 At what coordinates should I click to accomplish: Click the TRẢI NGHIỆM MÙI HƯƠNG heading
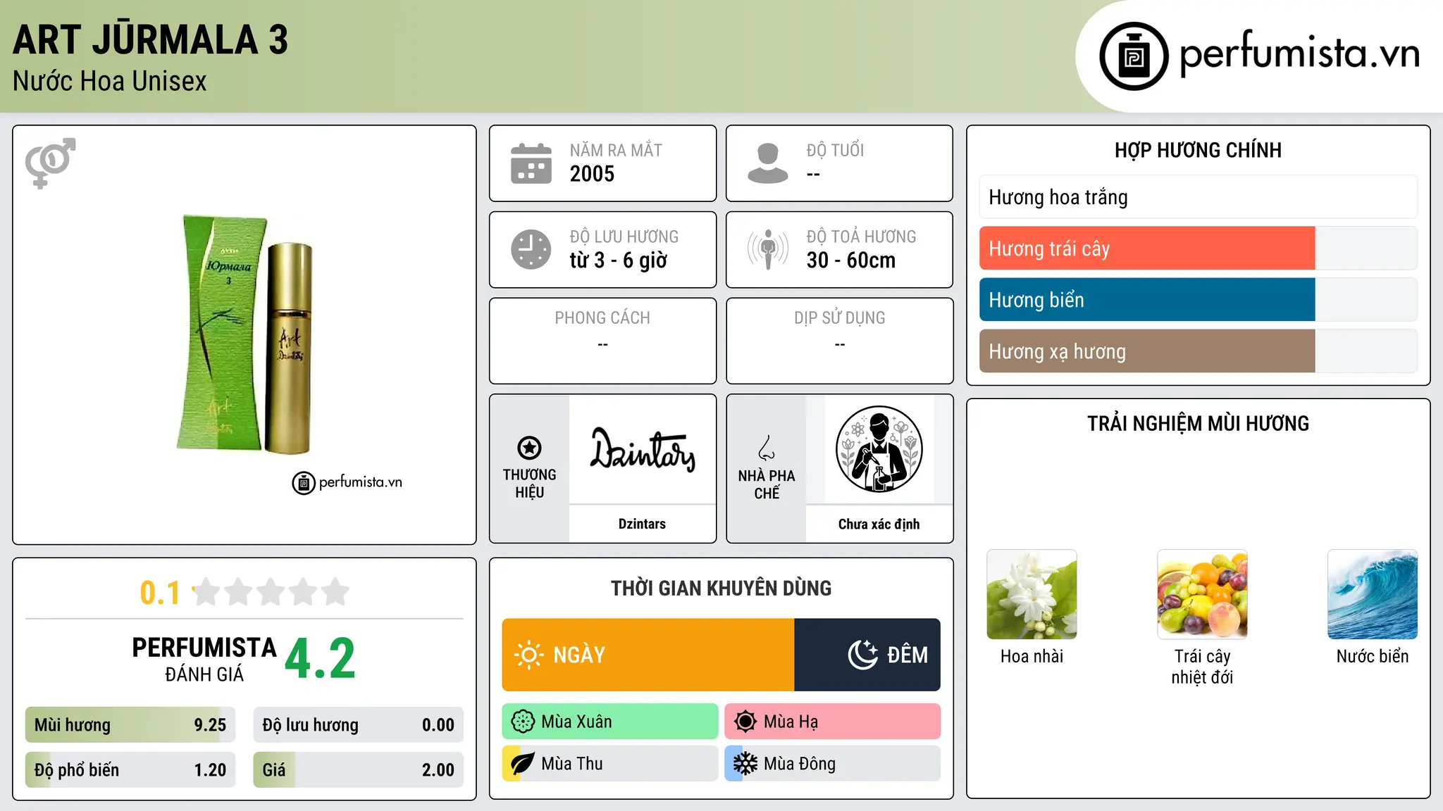coord(1198,423)
